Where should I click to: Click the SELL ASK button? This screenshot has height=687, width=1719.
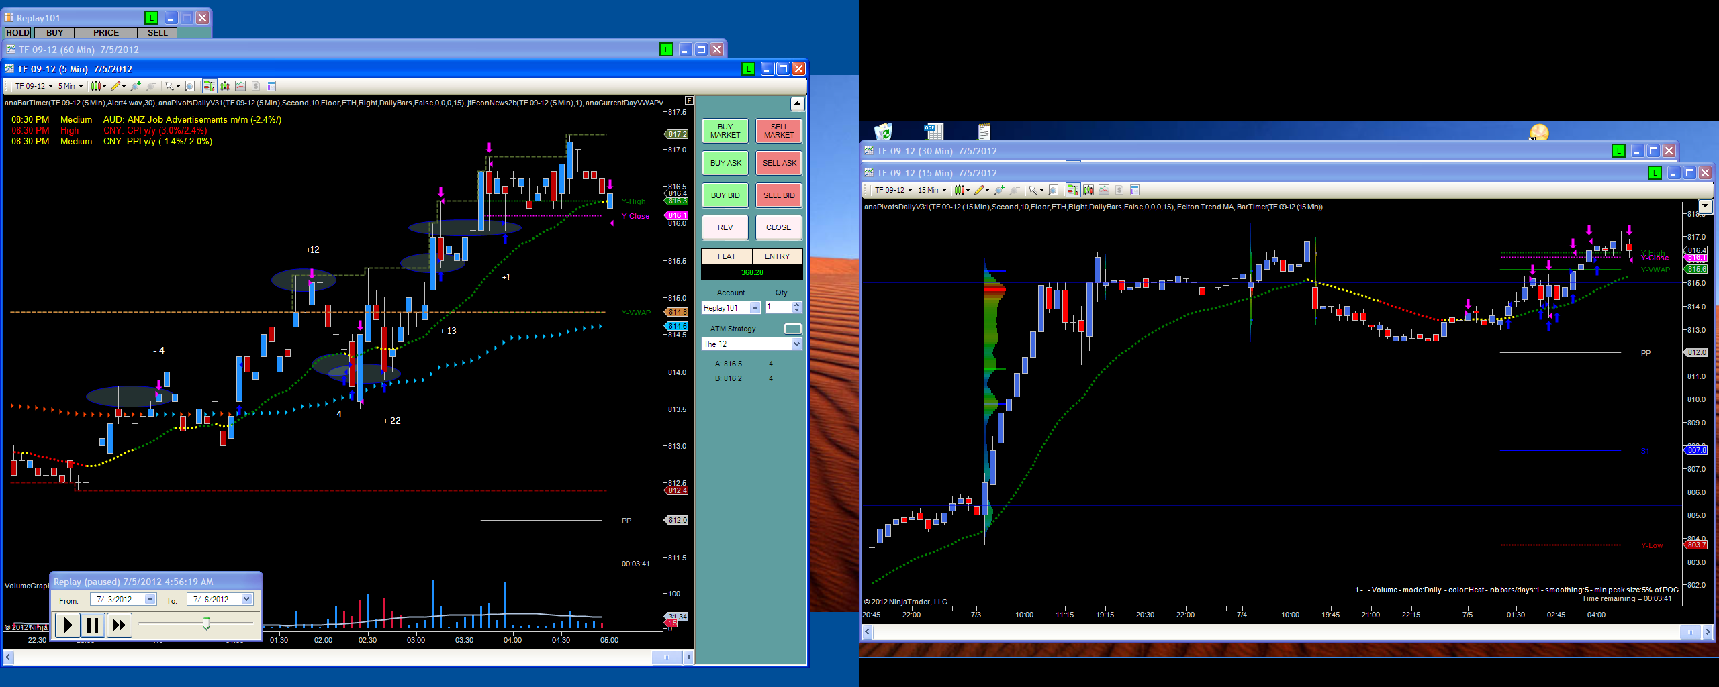click(x=779, y=163)
